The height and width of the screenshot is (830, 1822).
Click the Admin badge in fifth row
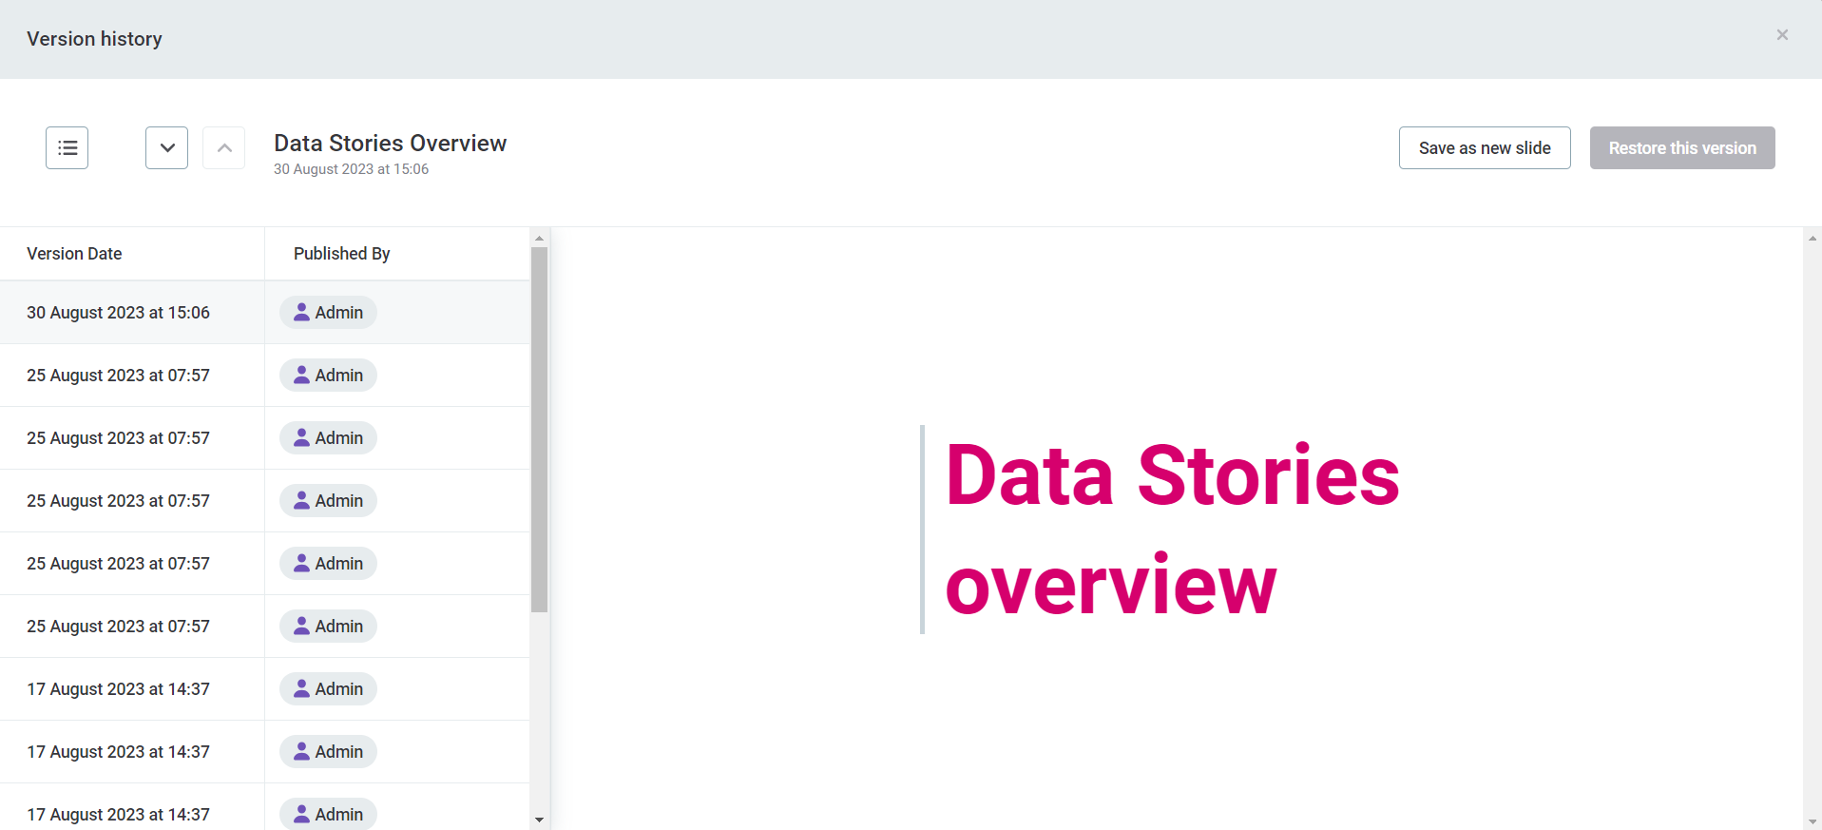coord(328,564)
